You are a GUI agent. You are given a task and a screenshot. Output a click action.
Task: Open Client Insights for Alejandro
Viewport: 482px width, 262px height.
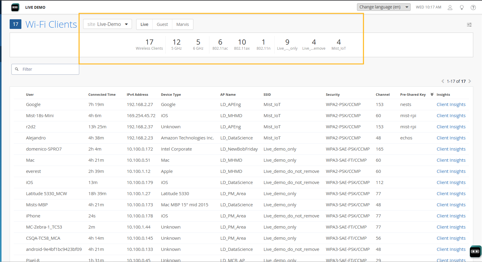pos(451,138)
